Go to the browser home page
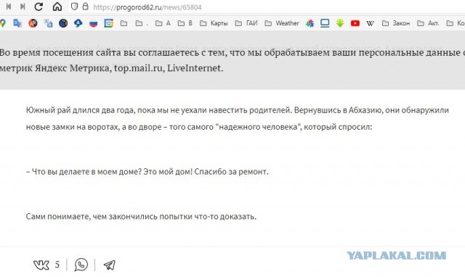The height and width of the screenshot is (277, 465). pos(57,7)
